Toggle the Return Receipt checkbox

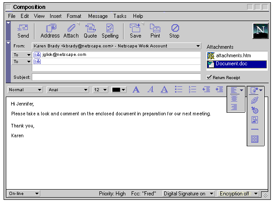point(209,77)
